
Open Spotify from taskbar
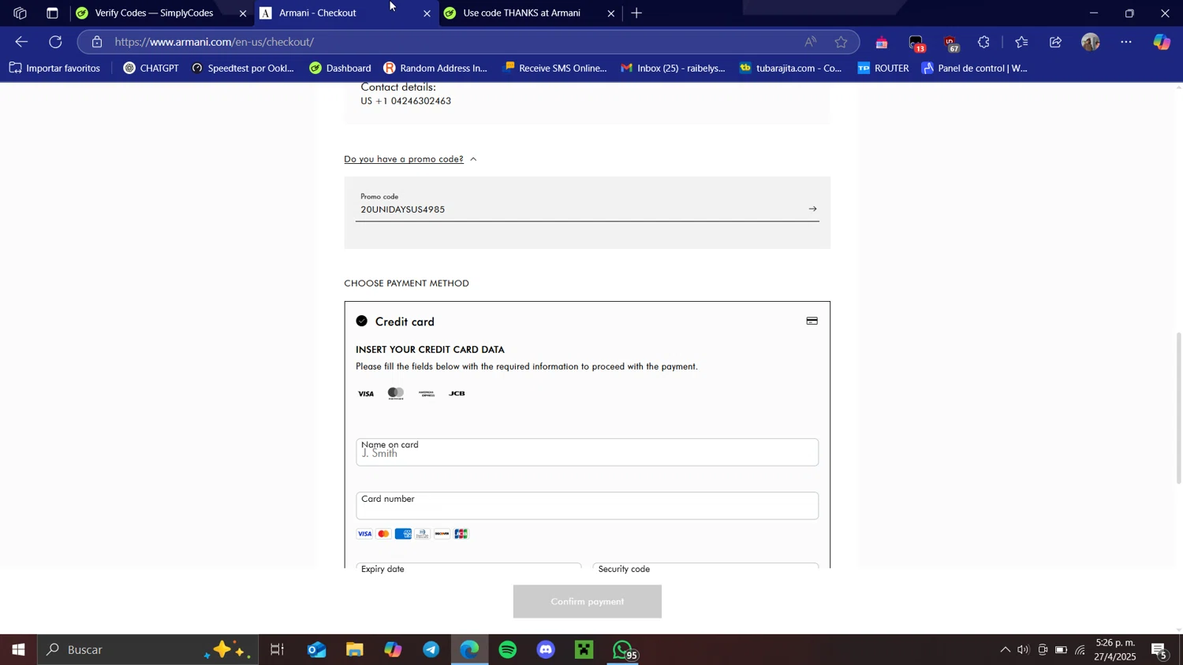[508, 650]
